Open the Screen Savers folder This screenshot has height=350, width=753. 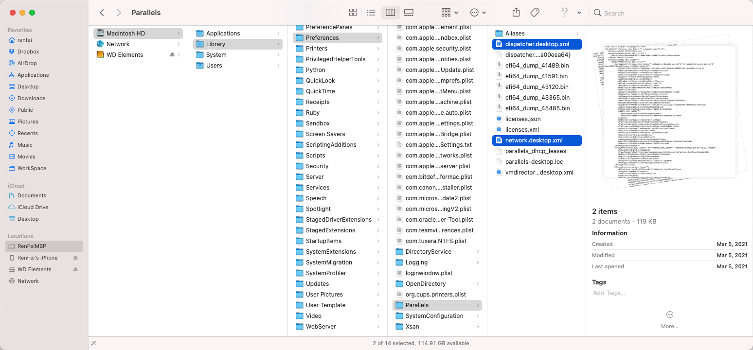pos(338,134)
